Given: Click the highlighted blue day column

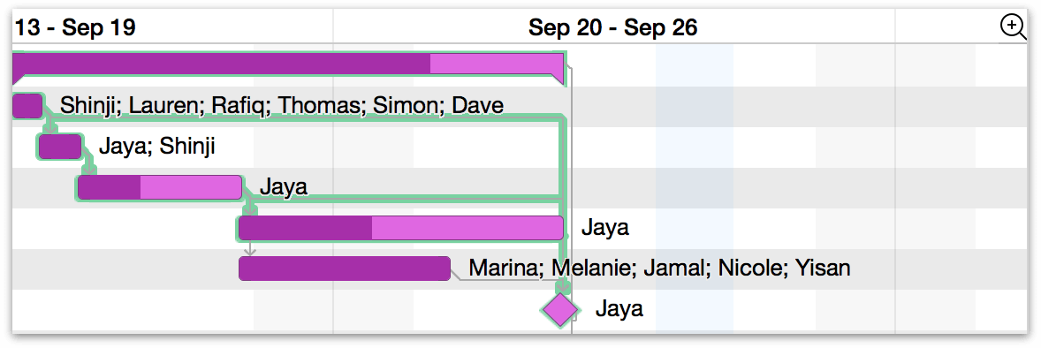Looking at the screenshot, I should [x=695, y=189].
